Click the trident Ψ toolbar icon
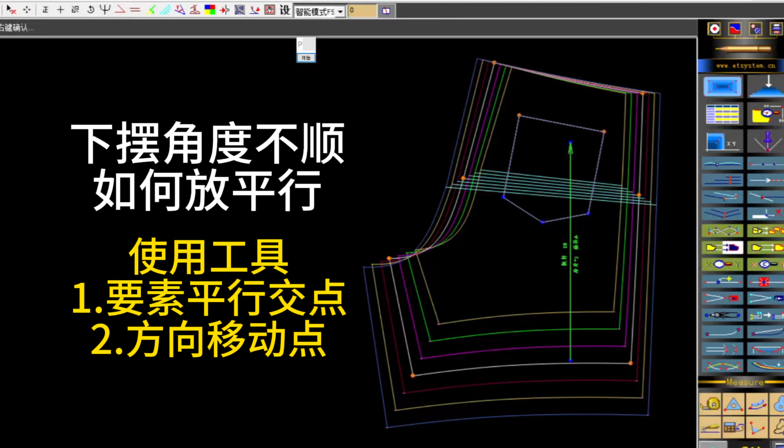 [x=105, y=10]
